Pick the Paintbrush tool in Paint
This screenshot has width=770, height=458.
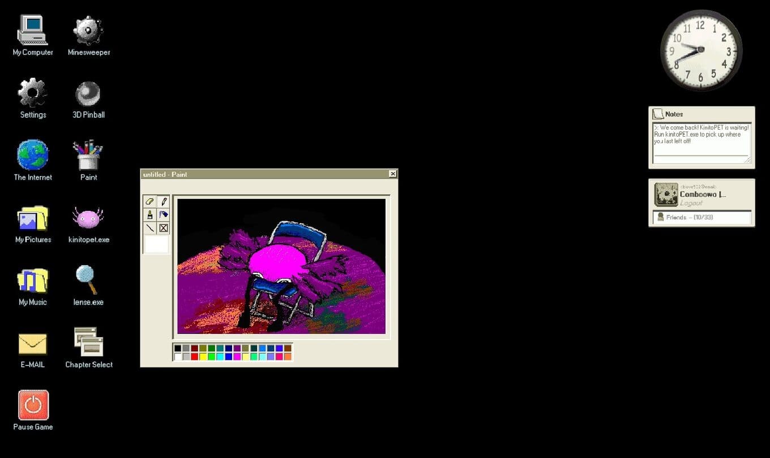click(x=149, y=215)
